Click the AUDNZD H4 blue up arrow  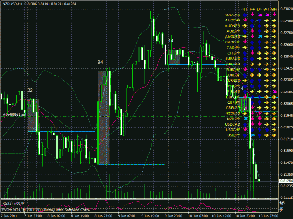click(x=252, y=26)
